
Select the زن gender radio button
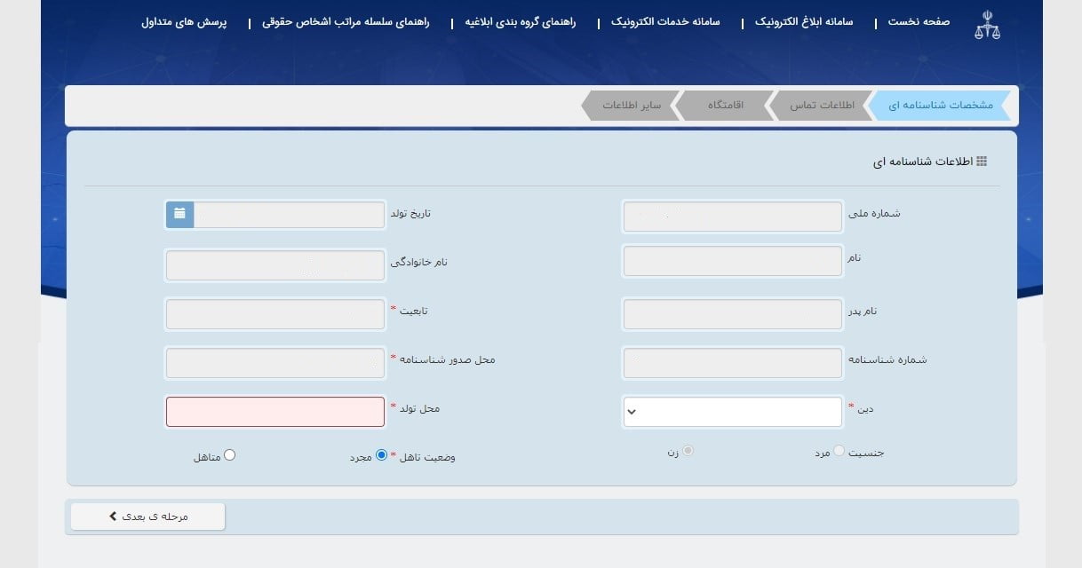coord(688,451)
